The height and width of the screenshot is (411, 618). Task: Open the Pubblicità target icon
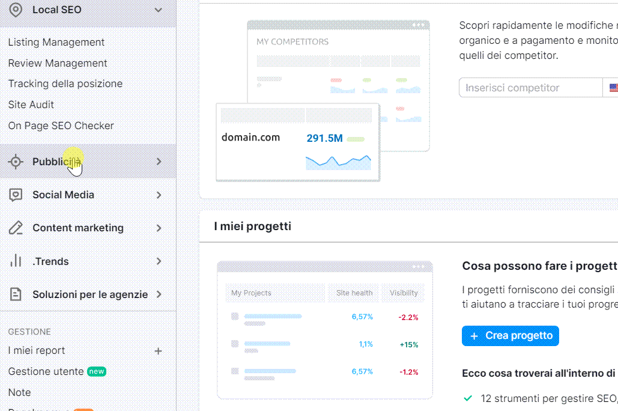point(16,161)
